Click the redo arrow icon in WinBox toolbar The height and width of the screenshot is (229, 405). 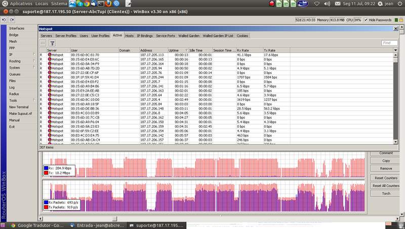pos(12,20)
